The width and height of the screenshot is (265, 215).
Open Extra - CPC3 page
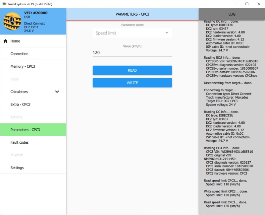(33, 104)
